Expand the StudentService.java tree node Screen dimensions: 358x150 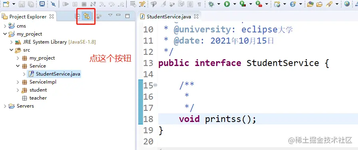pyautogui.click(x=24, y=74)
